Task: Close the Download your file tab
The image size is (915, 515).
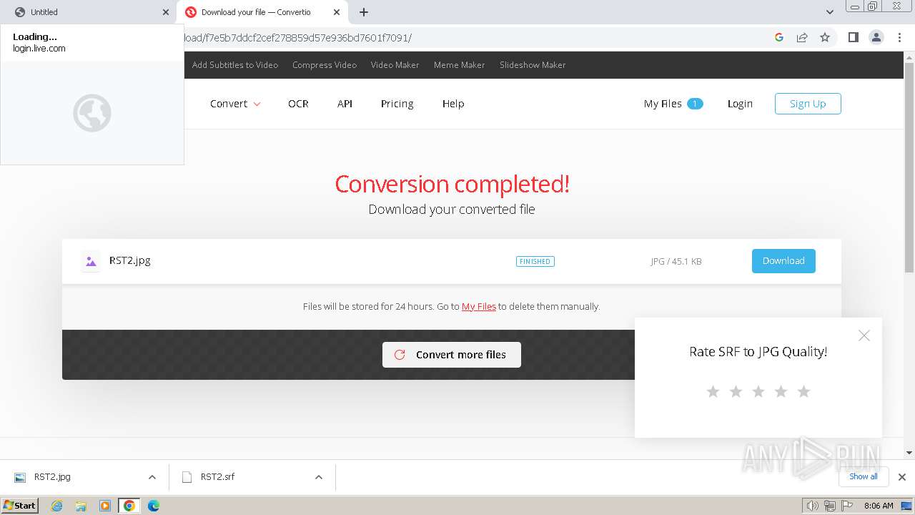Action: 337,12
